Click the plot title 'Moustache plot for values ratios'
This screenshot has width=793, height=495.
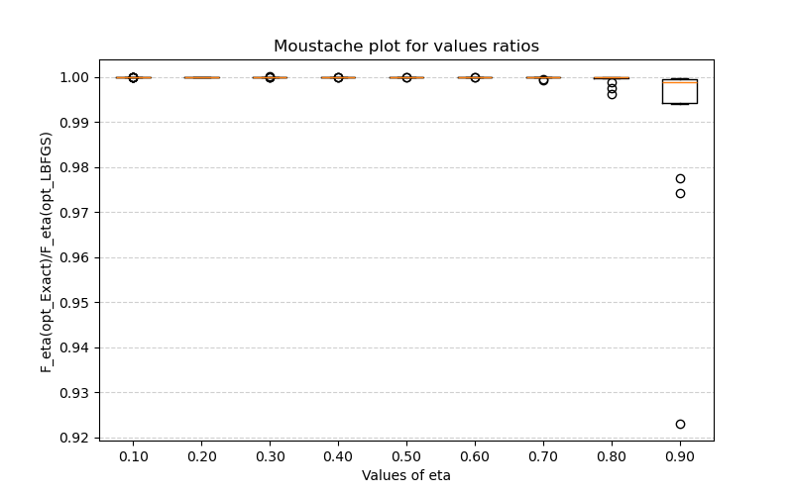tap(406, 47)
